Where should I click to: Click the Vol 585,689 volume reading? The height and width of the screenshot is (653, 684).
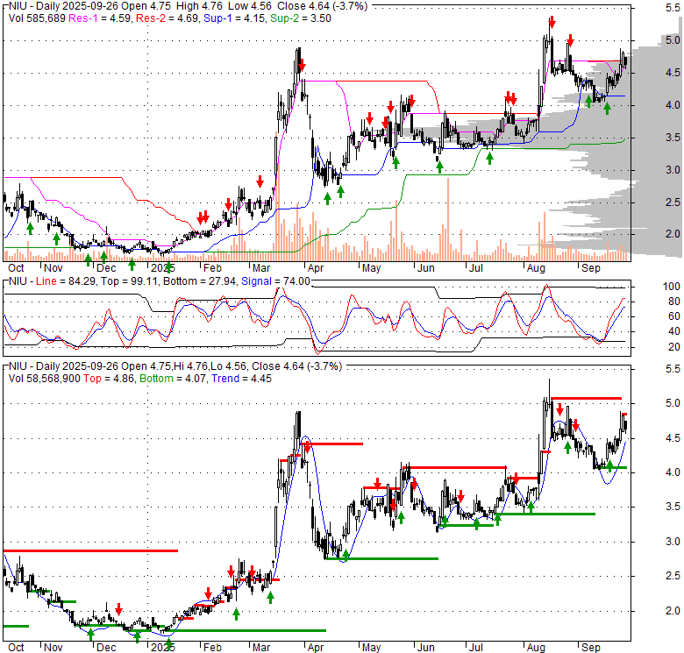click(x=37, y=18)
